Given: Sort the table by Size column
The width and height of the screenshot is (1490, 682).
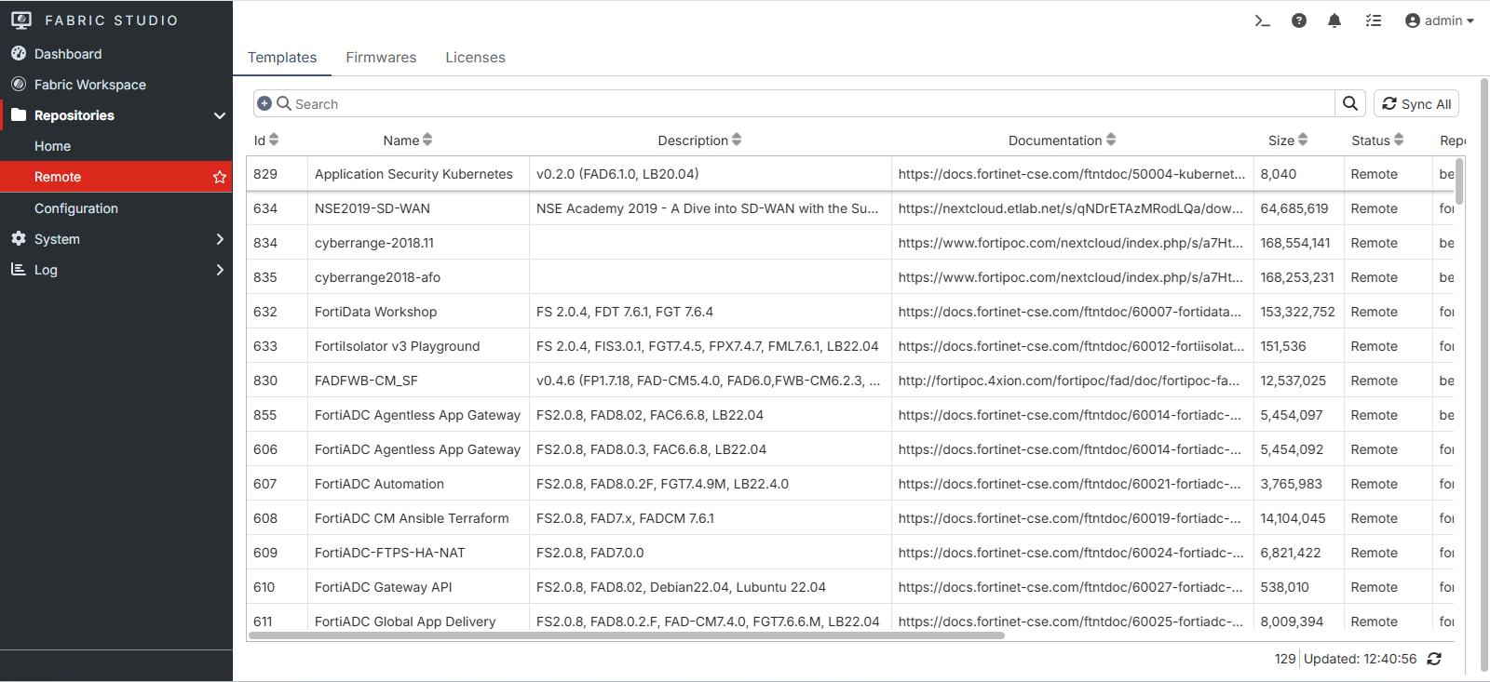Looking at the screenshot, I should 1288,140.
